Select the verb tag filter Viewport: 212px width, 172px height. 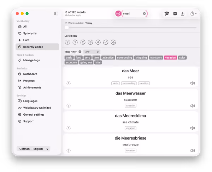coord(88,57)
